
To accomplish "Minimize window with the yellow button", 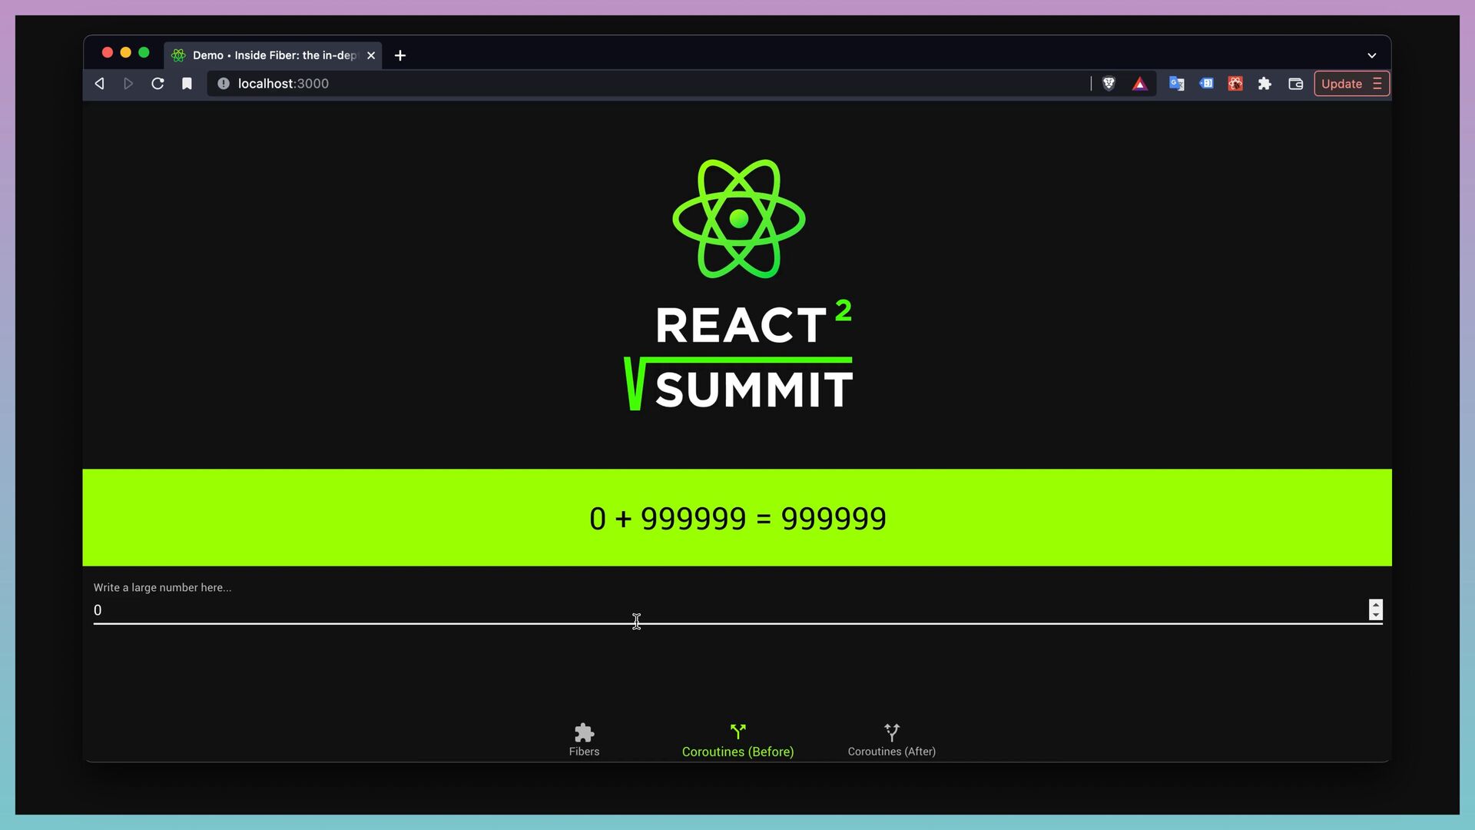I will click(x=125, y=52).
